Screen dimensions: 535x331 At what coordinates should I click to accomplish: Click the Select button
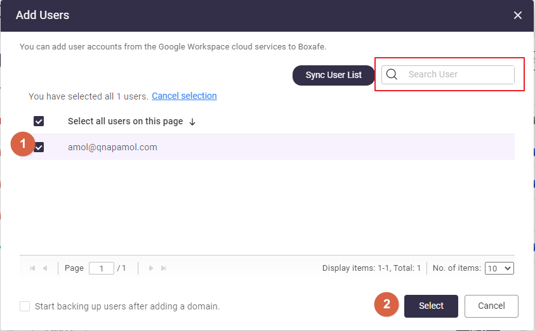pos(431,306)
